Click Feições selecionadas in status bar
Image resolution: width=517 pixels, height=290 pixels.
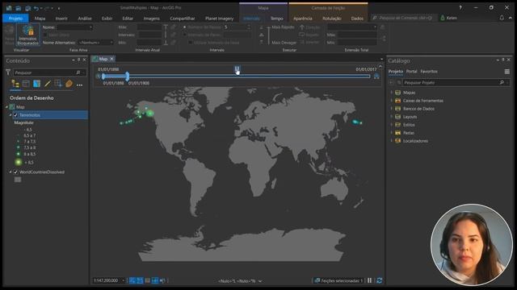pos(338,280)
